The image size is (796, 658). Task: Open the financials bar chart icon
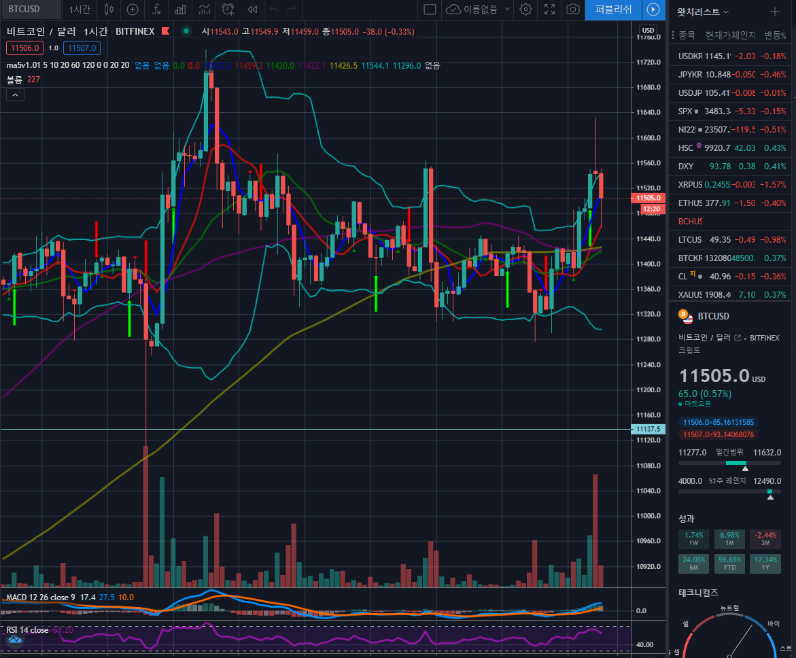[180, 9]
